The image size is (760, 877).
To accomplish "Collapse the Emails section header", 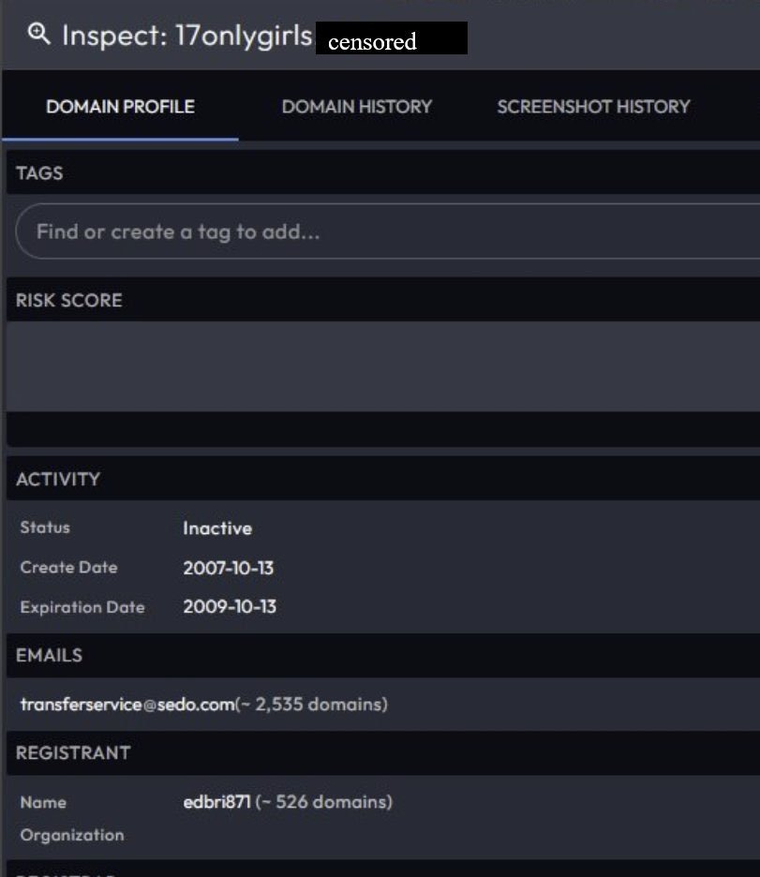I will pyautogui.click(x=49, y=656).
